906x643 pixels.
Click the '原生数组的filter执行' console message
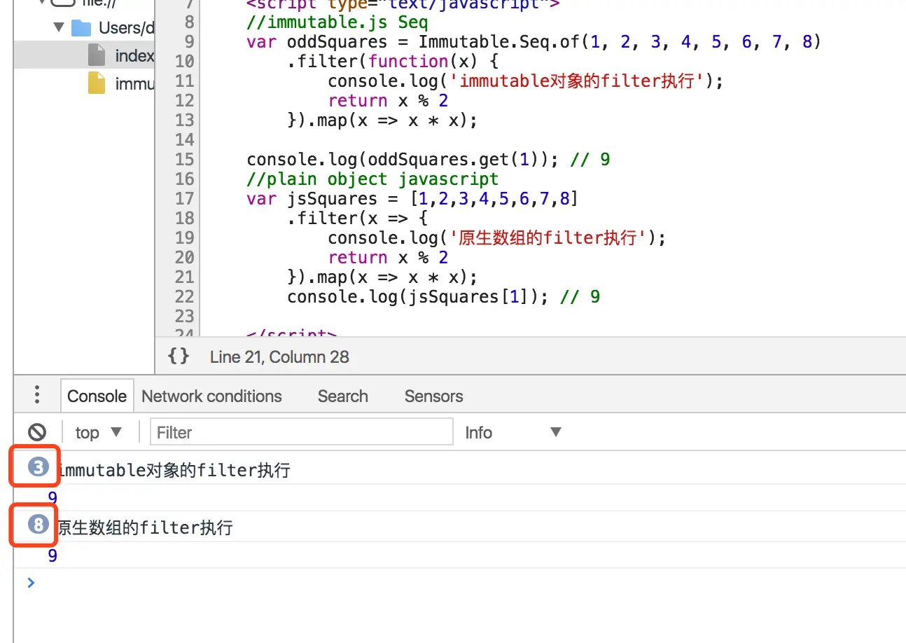pos(144,527)
